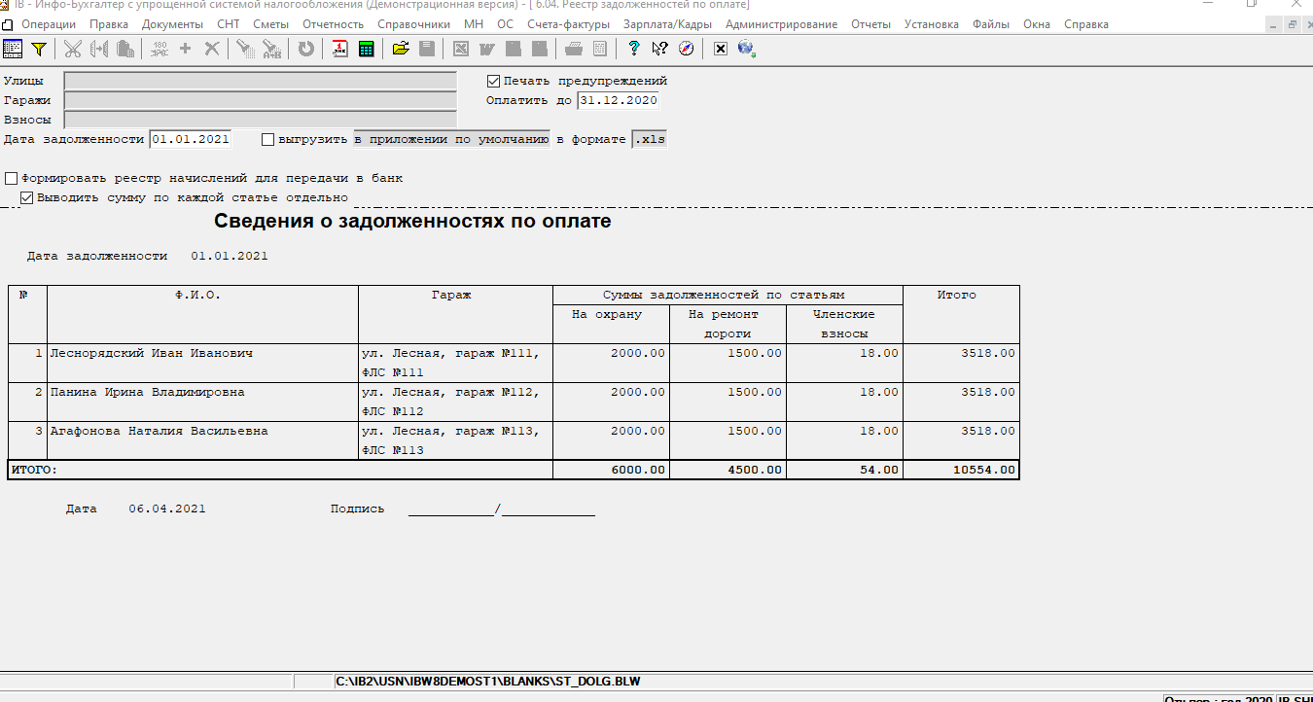
Task: Open the Документы menu
Action: point(172,23)
